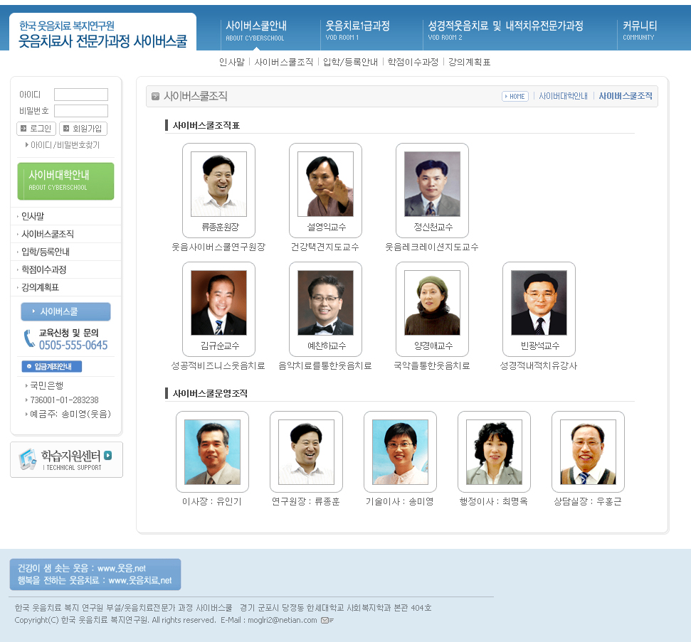
Task: Click the phone icon beside 교육신청 및 문의
Action: tap(28, 338)
